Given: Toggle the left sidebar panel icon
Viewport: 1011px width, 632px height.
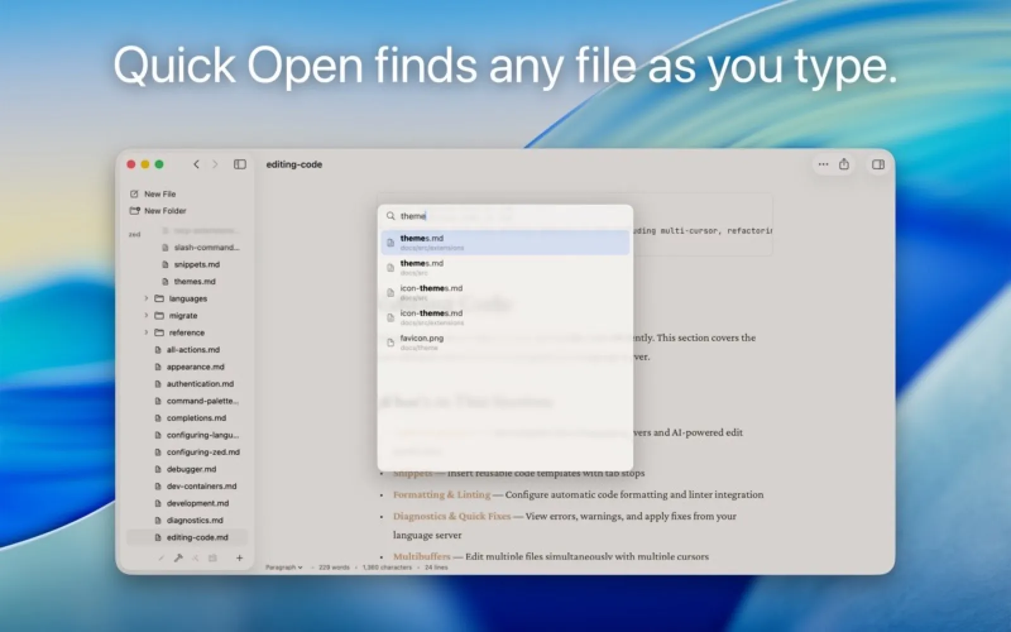Looking at the screenshot, I should [239, 164].
